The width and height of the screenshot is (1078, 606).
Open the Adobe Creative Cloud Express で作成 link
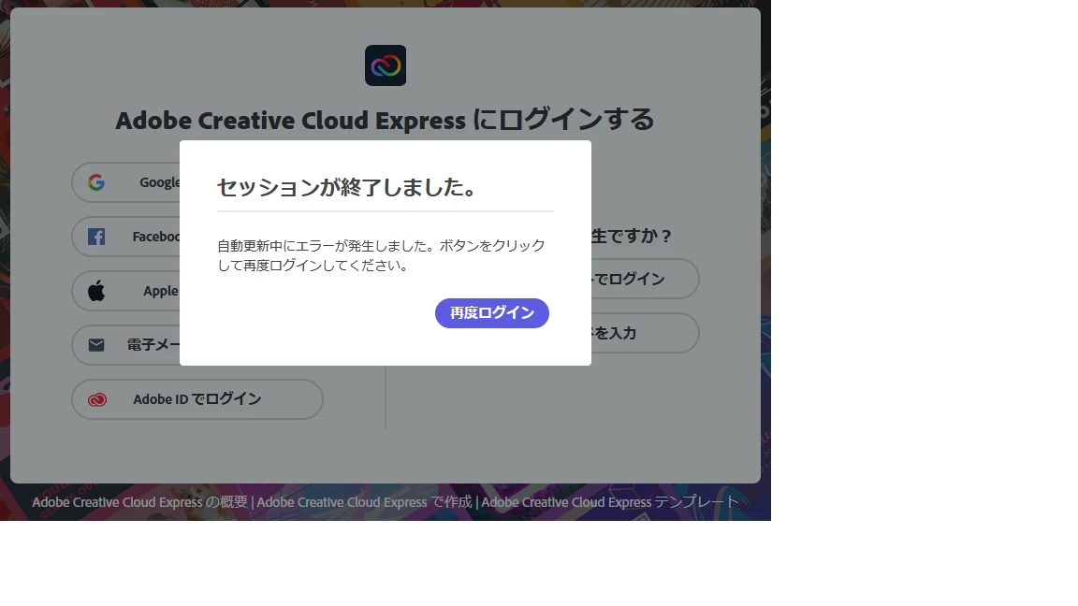364,502
